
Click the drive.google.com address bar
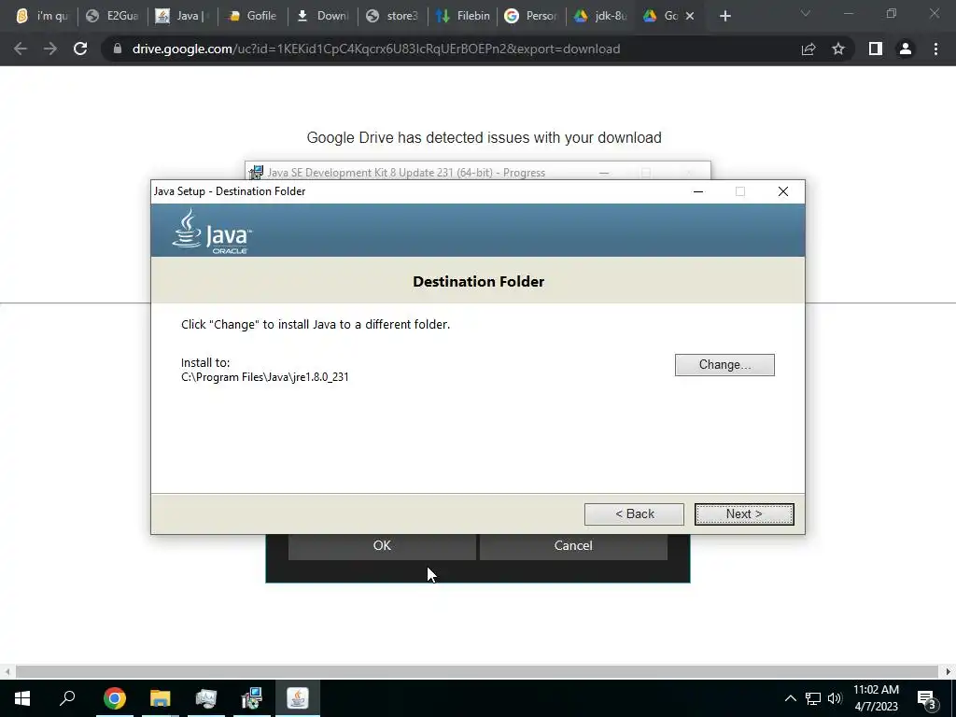coord(375,49)
